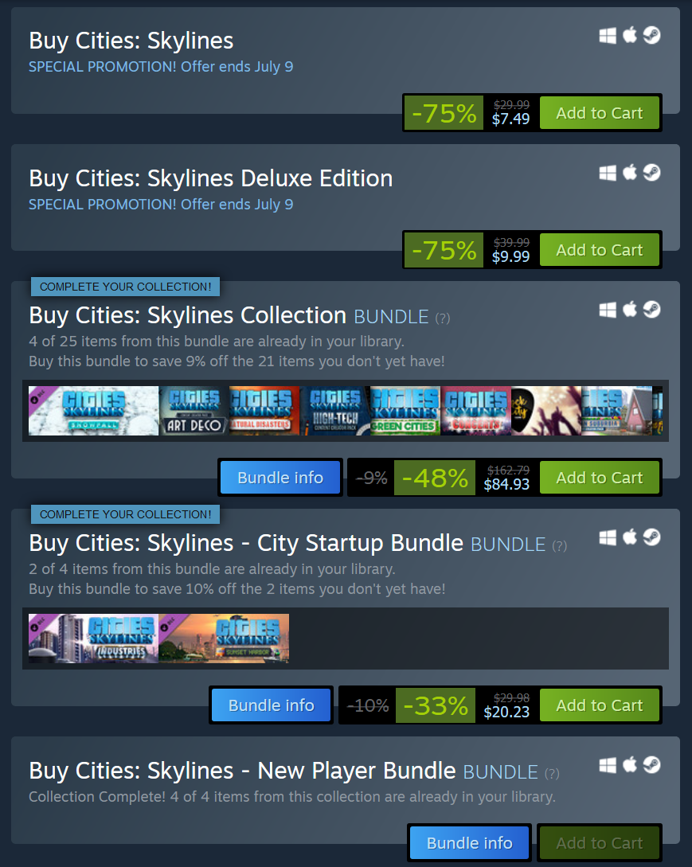The width and height of the screenshot is (692, 867).
Task: Click Steam icon on Cities: Skylines base game
Action: click(651, 36)
